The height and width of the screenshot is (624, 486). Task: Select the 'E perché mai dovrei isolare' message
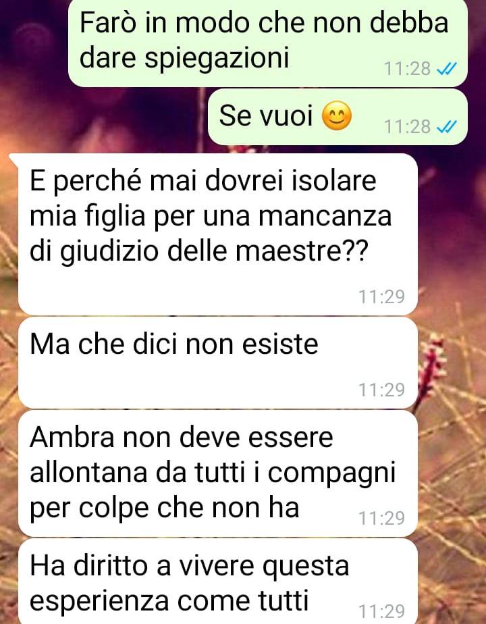coord(218,234)
